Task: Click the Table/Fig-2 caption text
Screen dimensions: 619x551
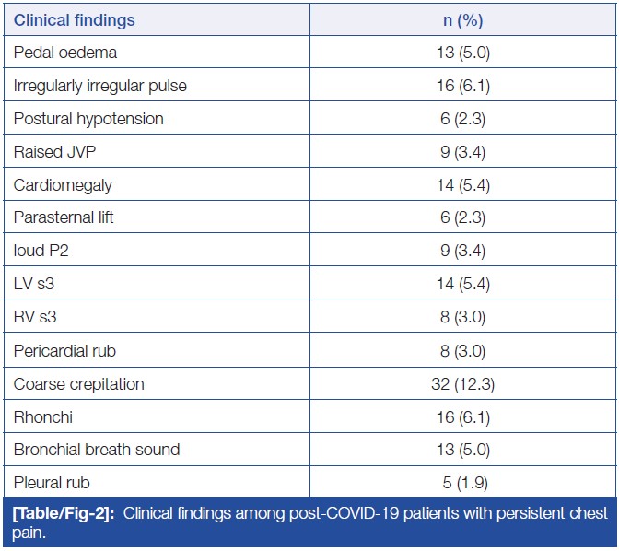Action: 309,522
